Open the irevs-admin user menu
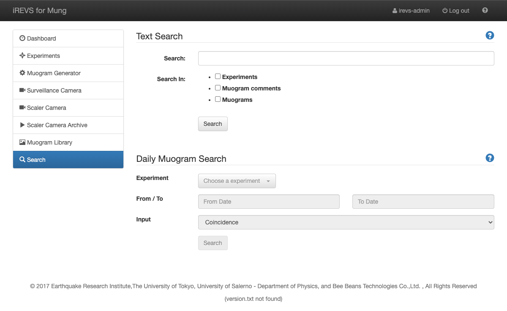The image size is (507, 311). click(411, 11)
